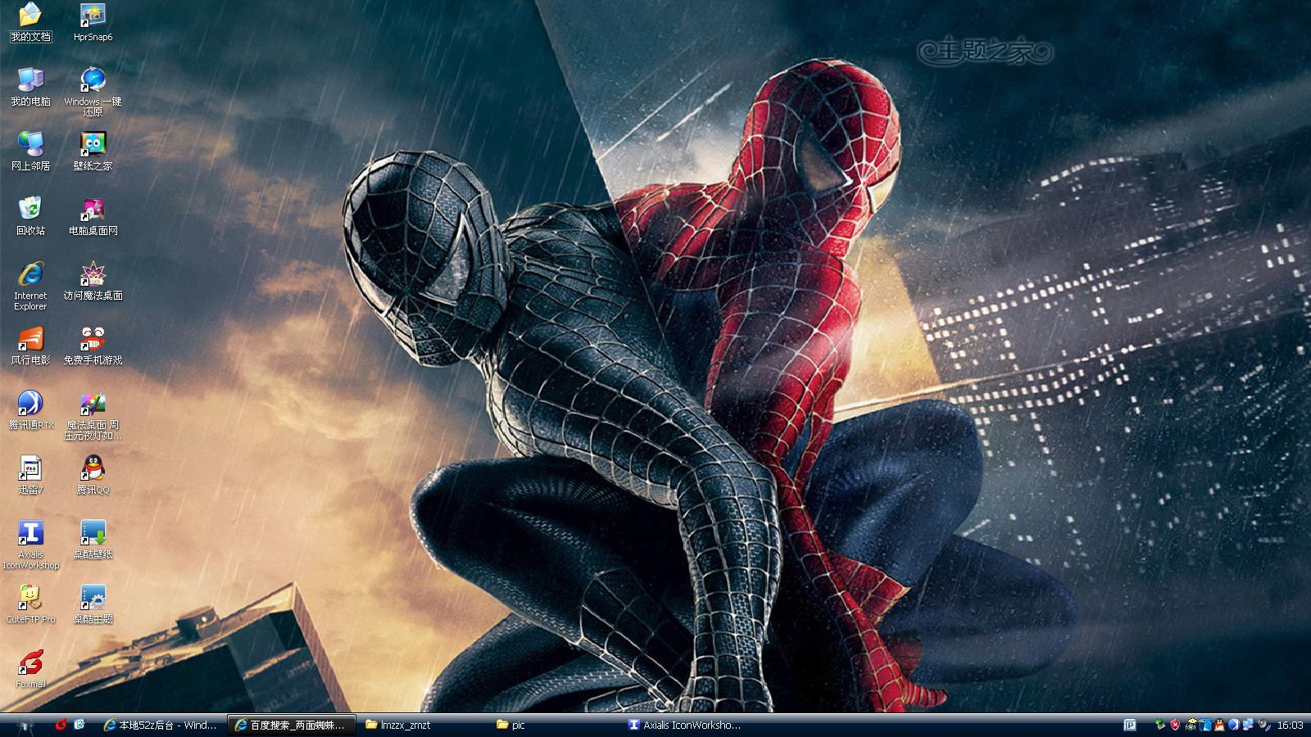Select the 魔法桌面 周庄元夜灯如 shortcut

point(93,415)
